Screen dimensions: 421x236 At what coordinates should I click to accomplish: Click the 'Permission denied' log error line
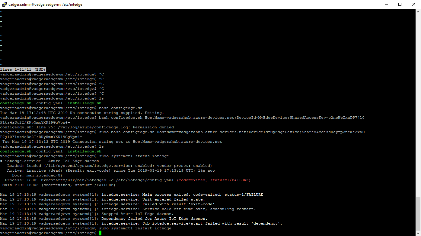87,127
